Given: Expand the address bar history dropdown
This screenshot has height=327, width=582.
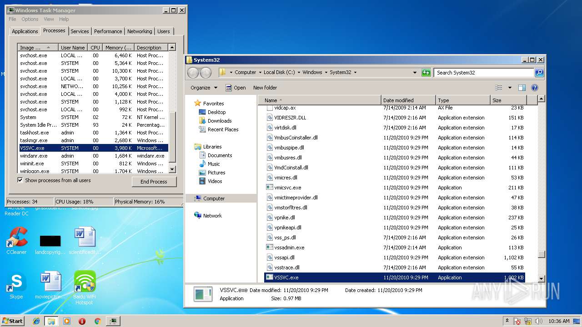Looking at the screenshot, I should (415, 73).
